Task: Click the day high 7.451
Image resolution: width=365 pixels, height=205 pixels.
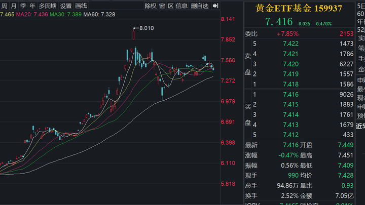Action: coord(346,155)
